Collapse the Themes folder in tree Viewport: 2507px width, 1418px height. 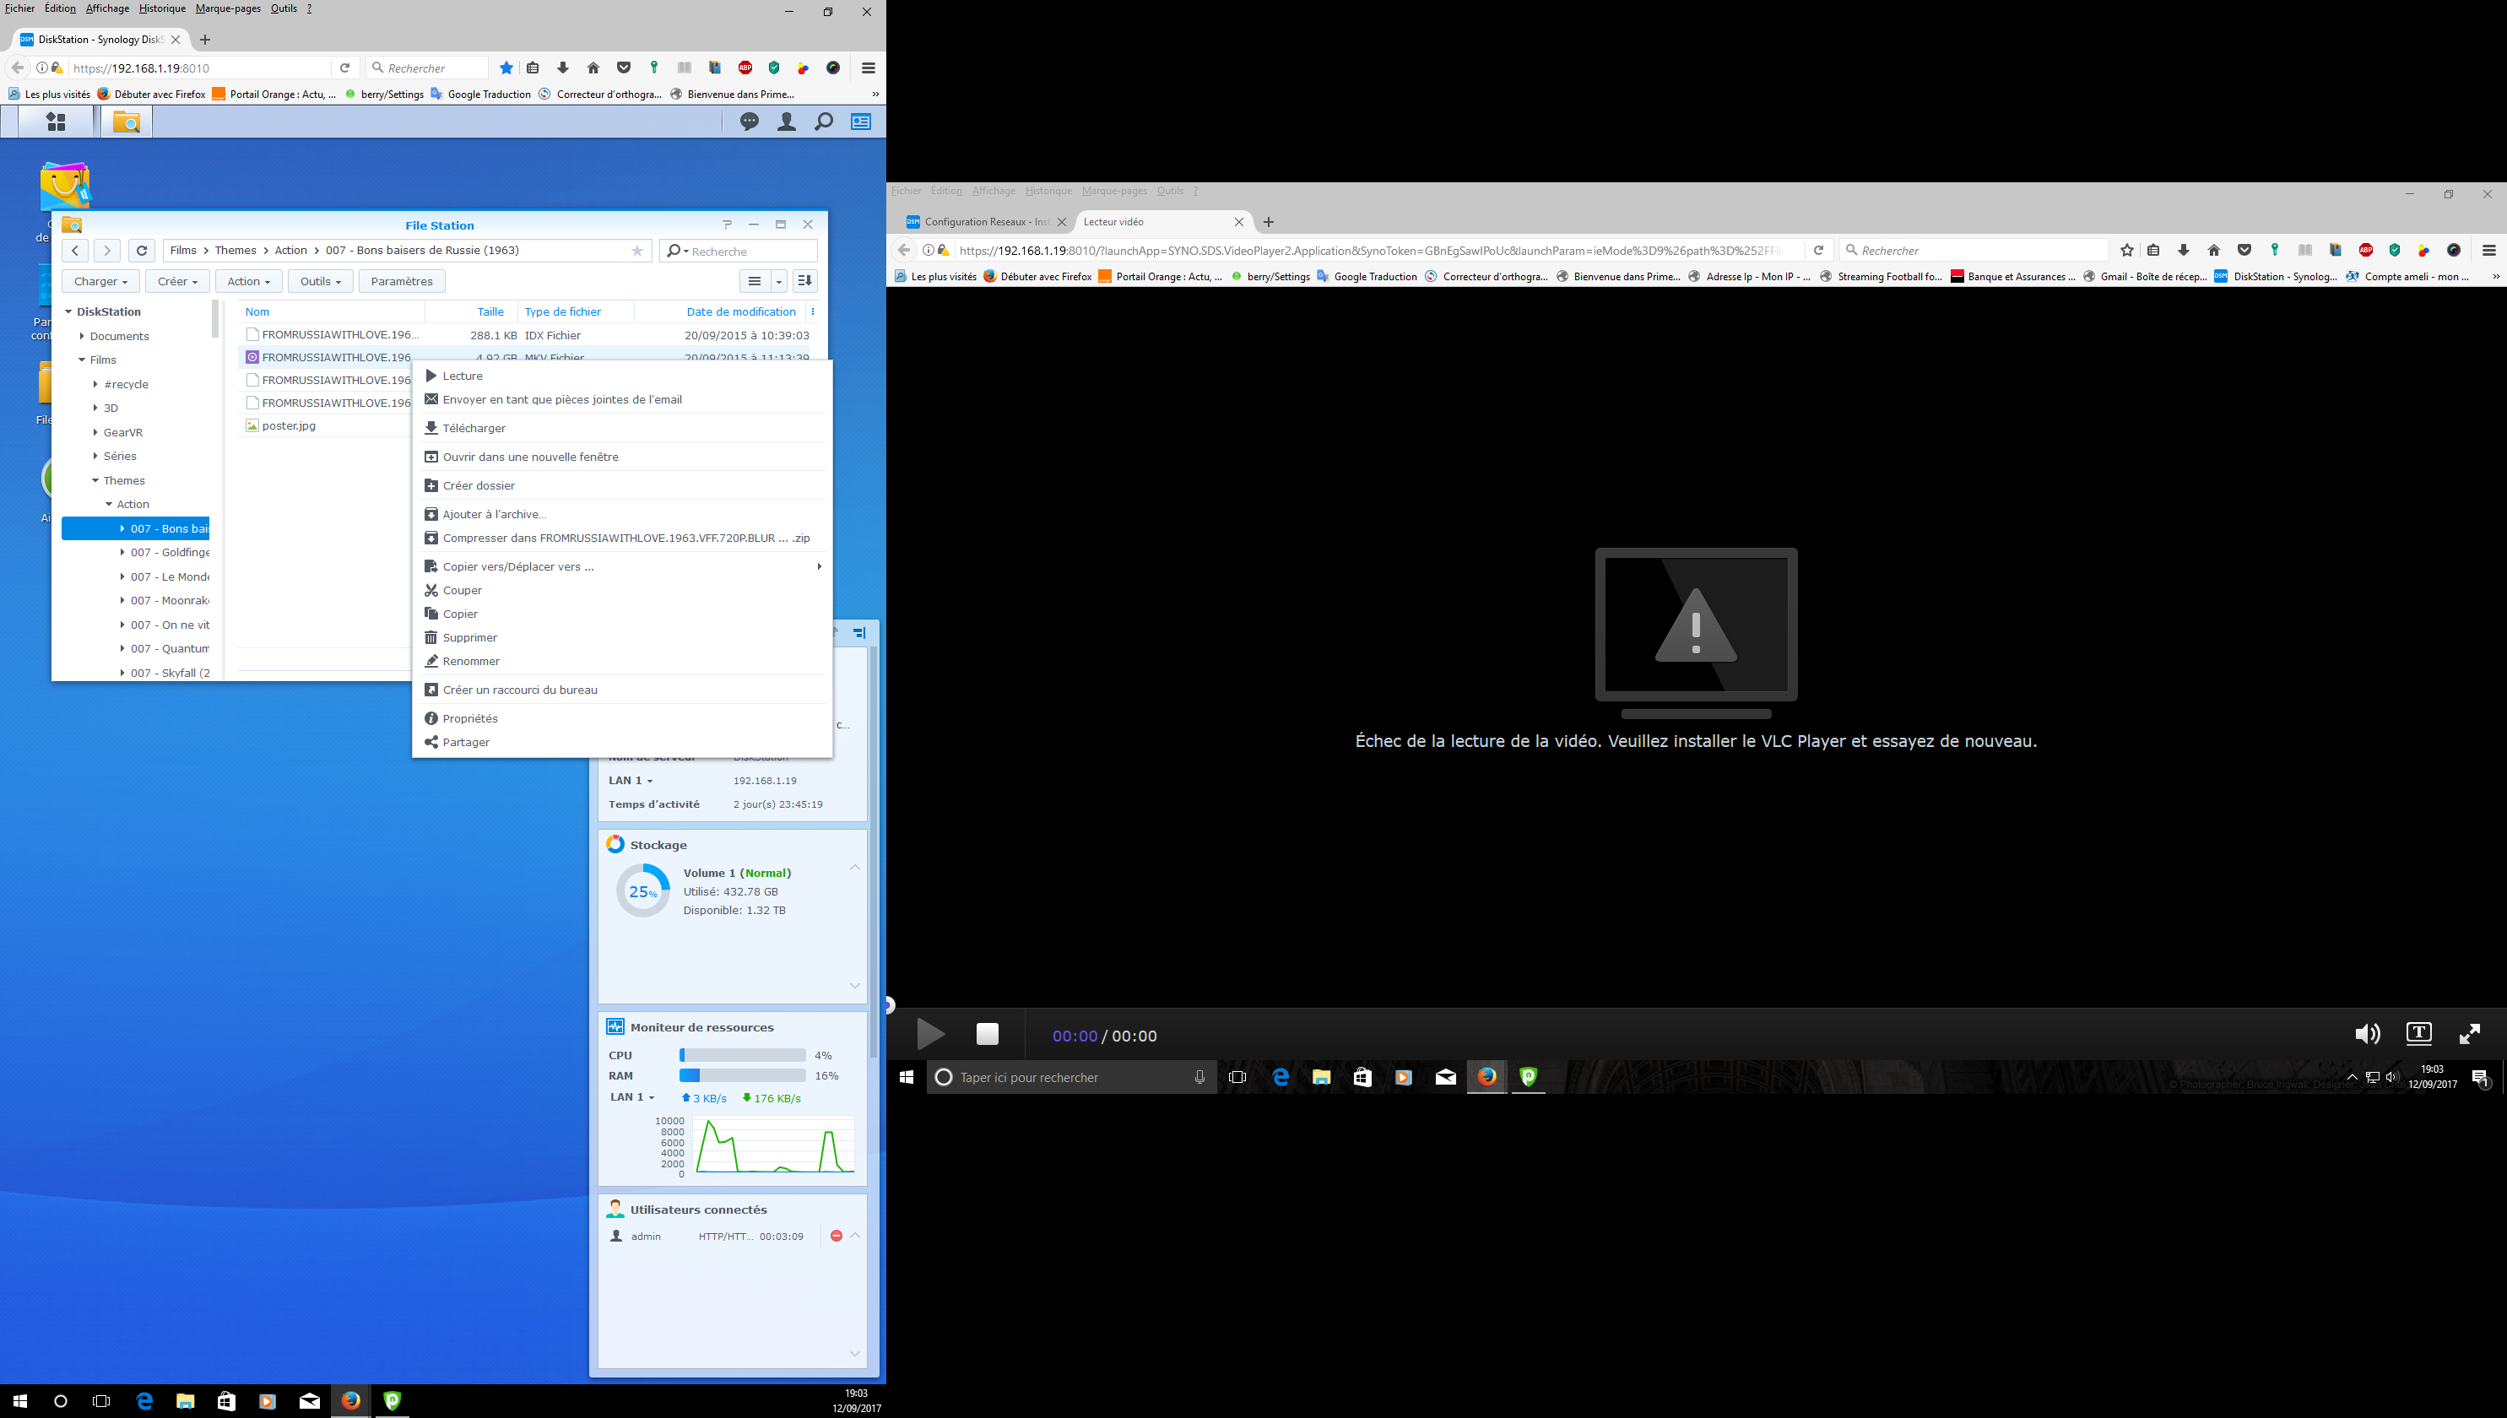pos(95,480)
